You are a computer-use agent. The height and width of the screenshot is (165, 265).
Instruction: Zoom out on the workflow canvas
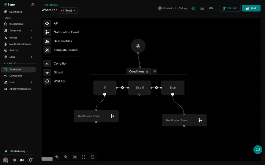[66, 157]
